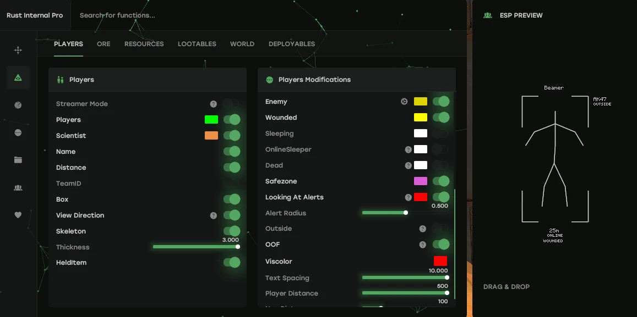Open the folder configs sidebar icon

coord(18,160)
